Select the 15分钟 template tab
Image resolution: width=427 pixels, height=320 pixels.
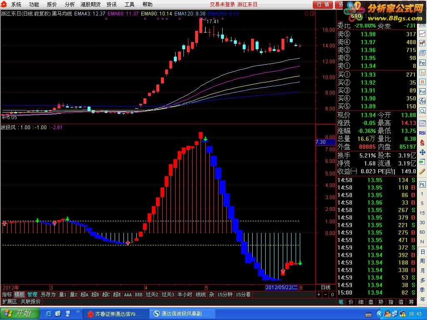225,295
